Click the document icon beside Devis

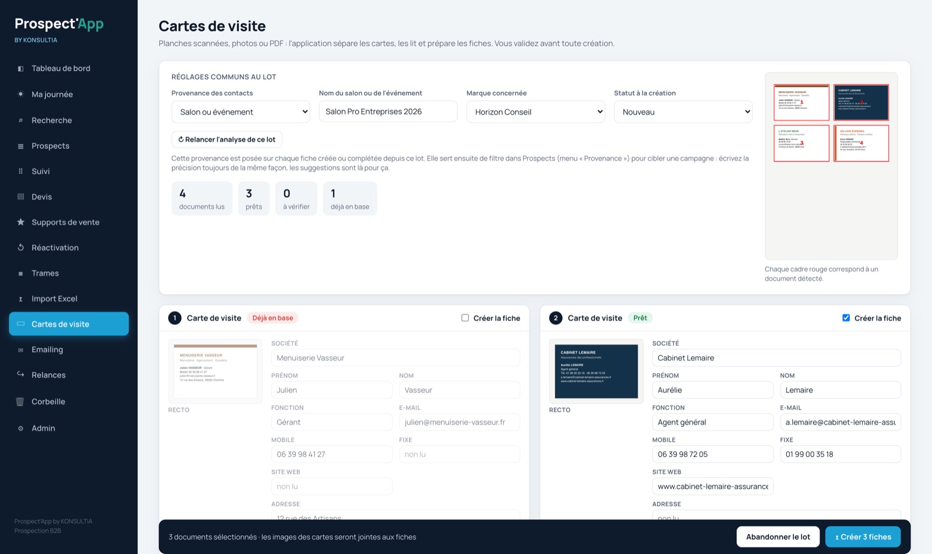[x=20, y=197]
